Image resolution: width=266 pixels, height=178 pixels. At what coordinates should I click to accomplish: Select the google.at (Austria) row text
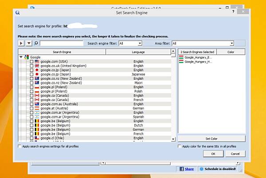tap(54, 108)
